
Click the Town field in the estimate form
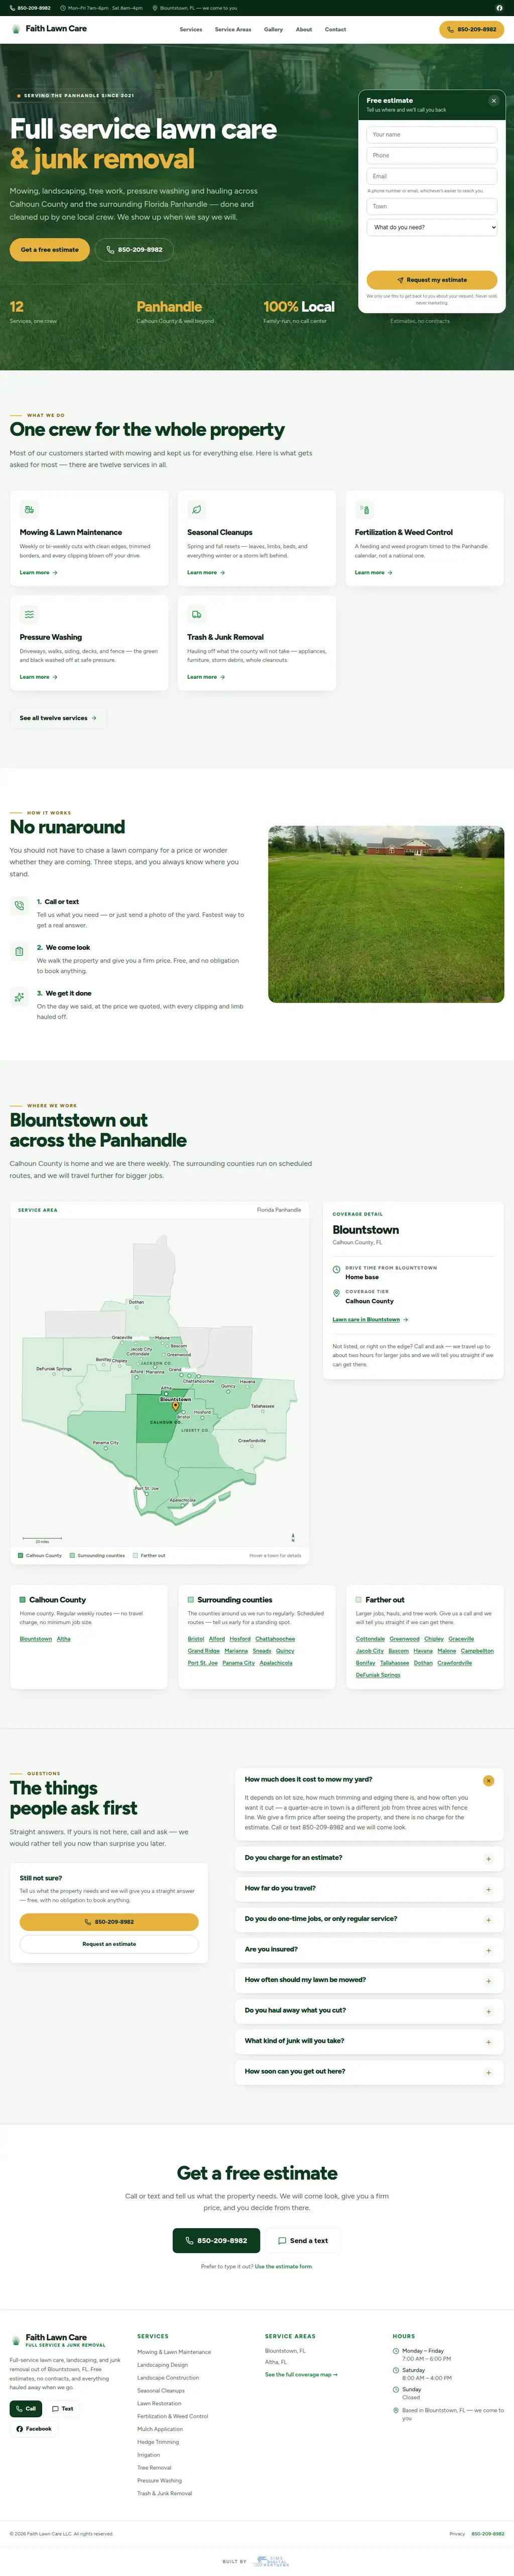coord(431,206)
